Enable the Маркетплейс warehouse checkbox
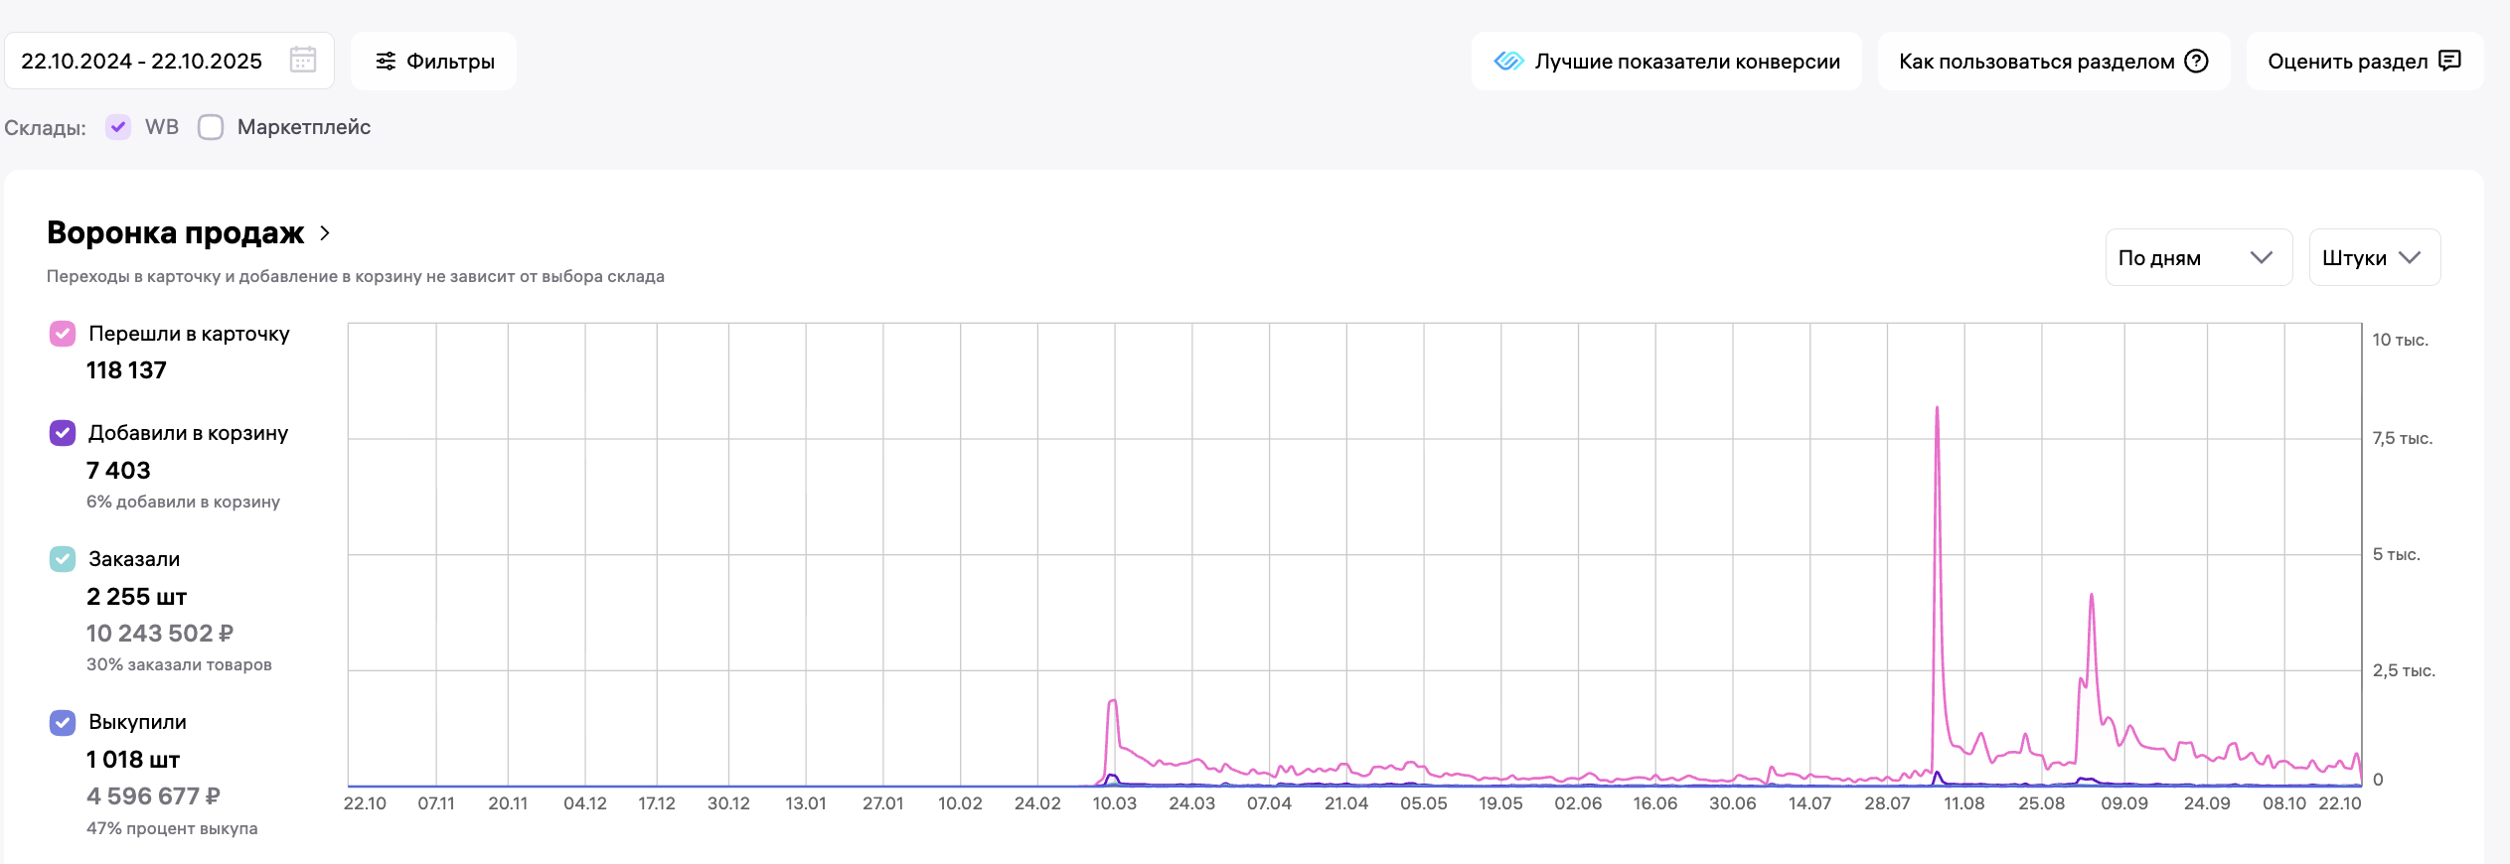2510x864 pixels. pos(211,127)
